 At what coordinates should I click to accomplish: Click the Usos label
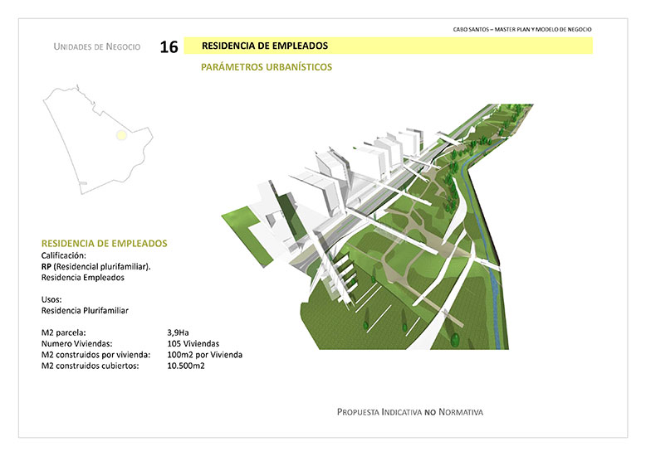pyautogui.click(x=51, y=299)
